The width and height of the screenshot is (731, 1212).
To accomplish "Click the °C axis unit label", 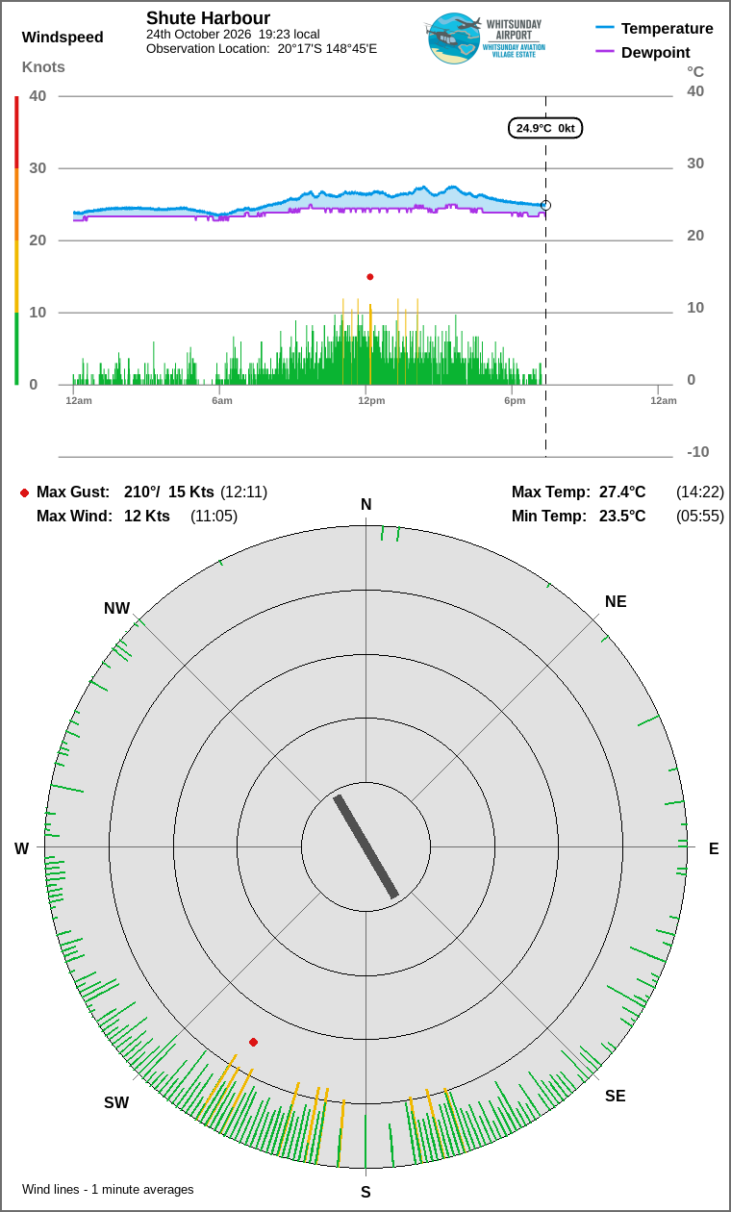I will tap(695, 72).
